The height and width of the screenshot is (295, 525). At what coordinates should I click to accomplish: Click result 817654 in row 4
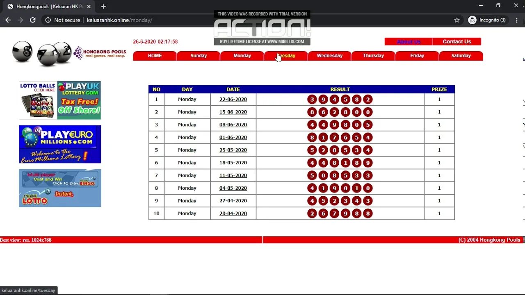coord(340,138)
